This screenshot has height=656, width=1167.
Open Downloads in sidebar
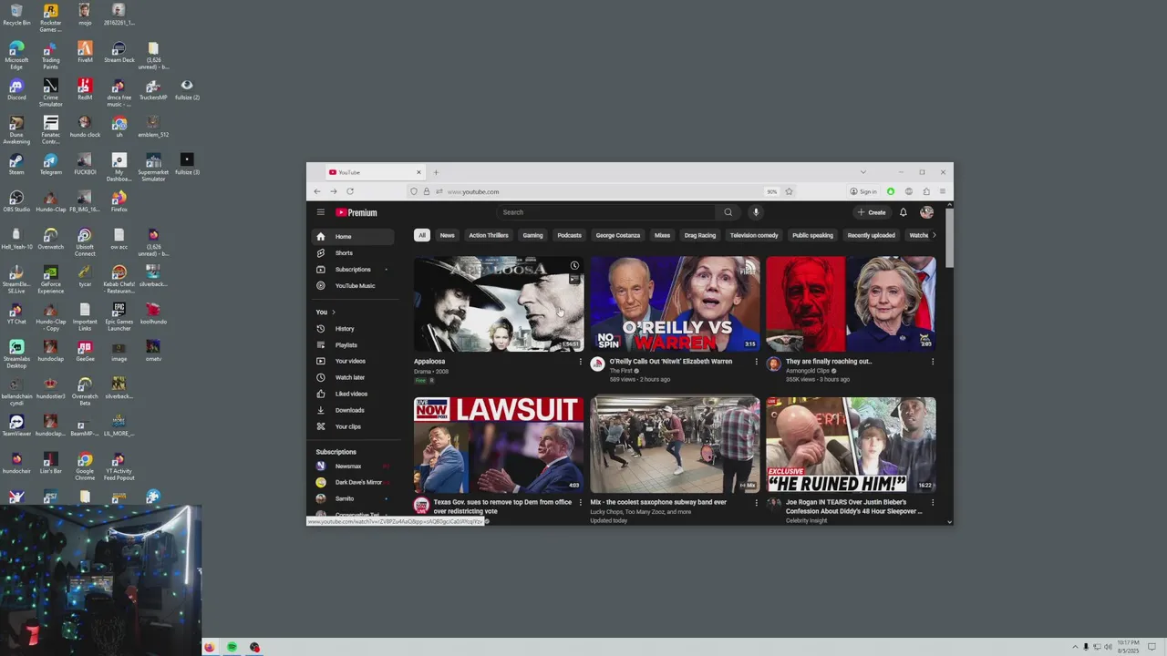pos(355,410)
